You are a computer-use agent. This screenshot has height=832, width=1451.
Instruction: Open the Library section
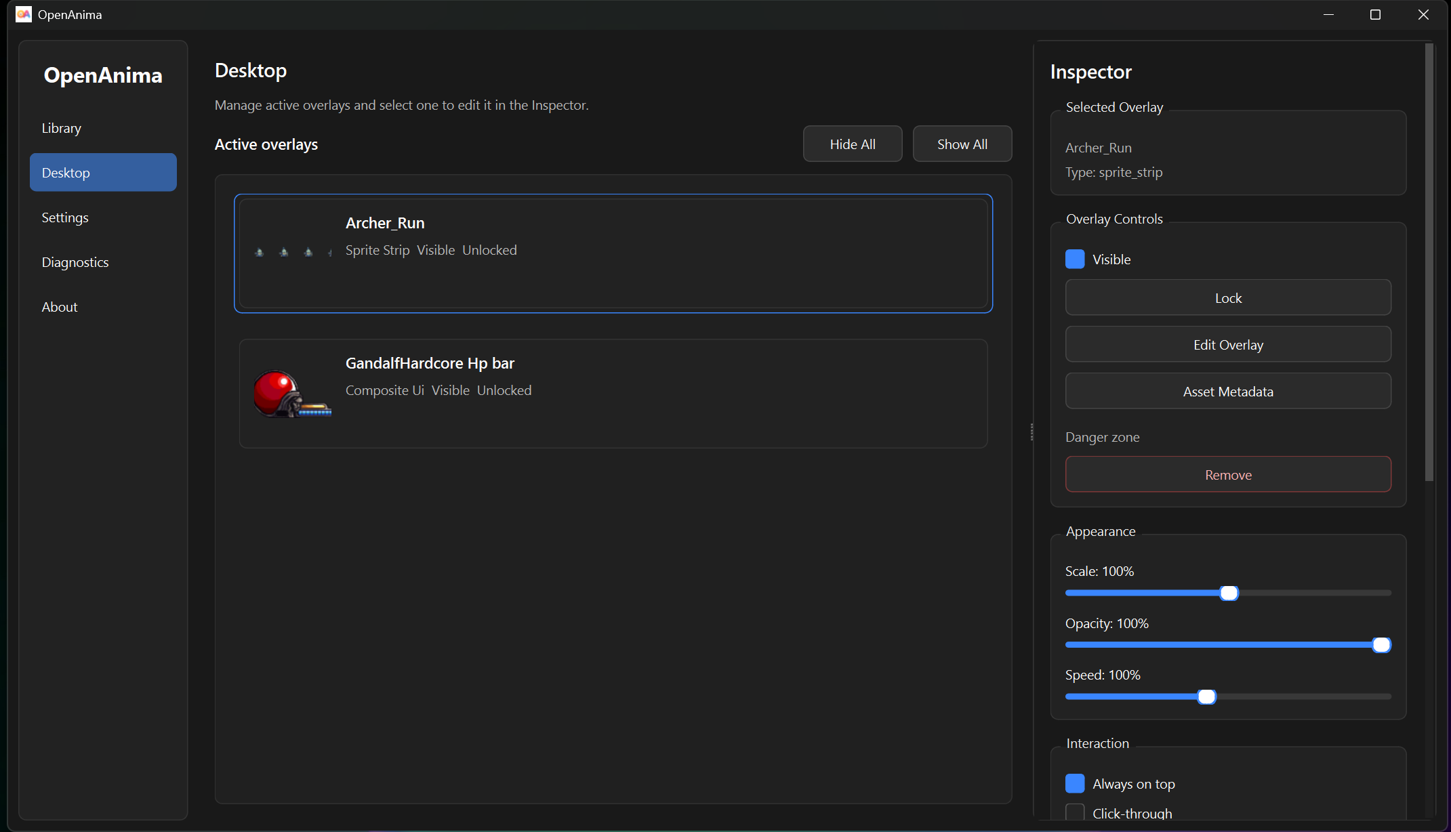103,128
